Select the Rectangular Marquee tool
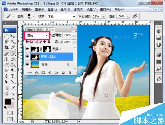Image resolution: width=165 pixels, height=125 pixels. (x=6, y=36)
